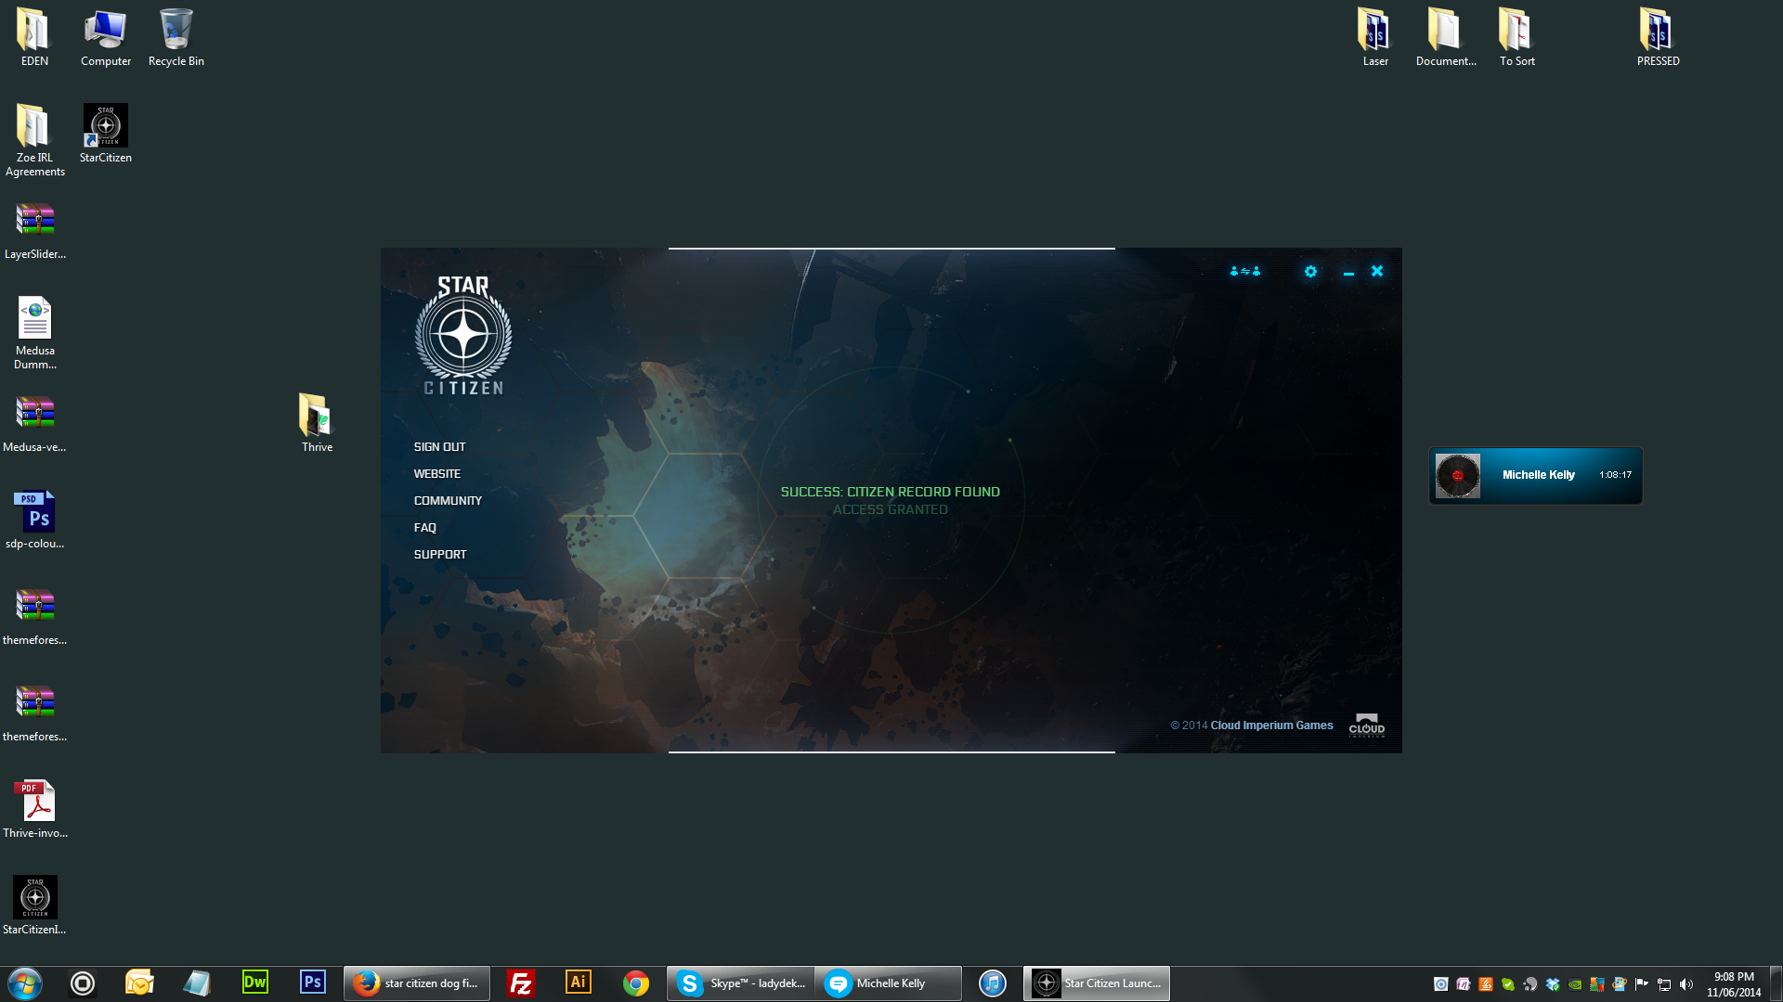Select the Recycle Bin icon
Image resolution: width=1783 pixels, height=1002 pixels.
(x=176, y=38)
